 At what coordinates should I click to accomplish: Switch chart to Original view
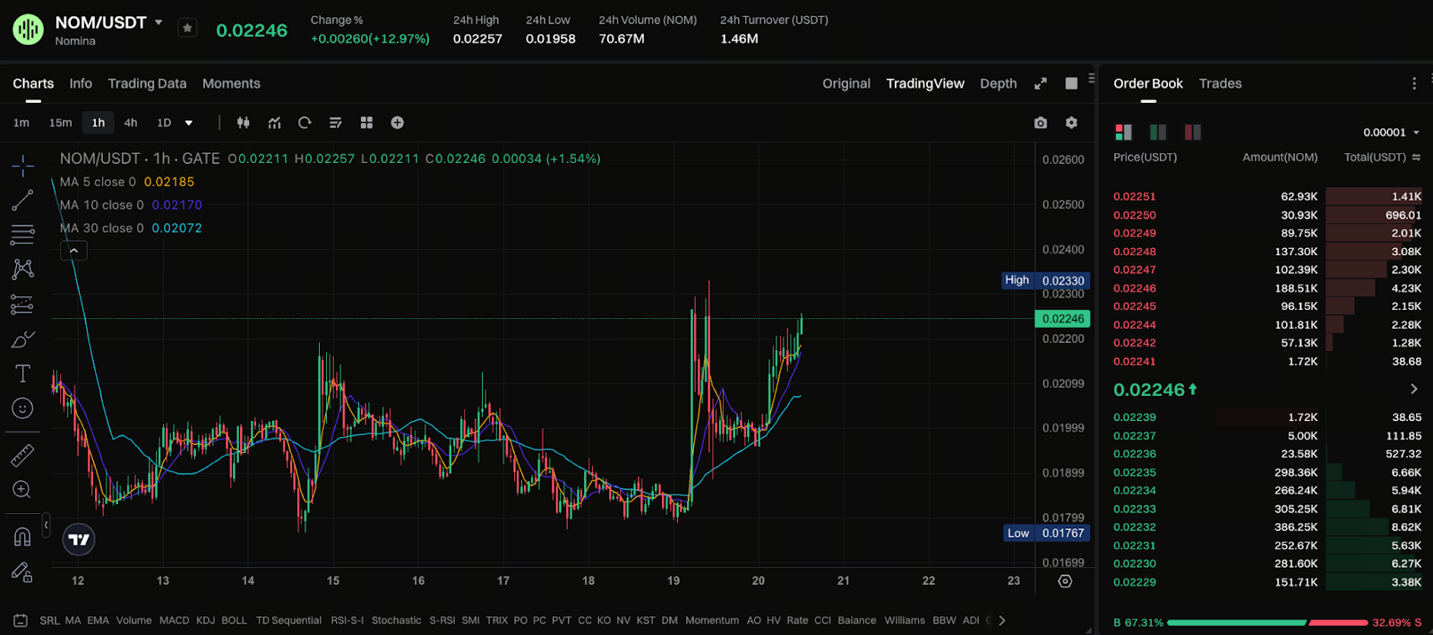tap(846, 83)
